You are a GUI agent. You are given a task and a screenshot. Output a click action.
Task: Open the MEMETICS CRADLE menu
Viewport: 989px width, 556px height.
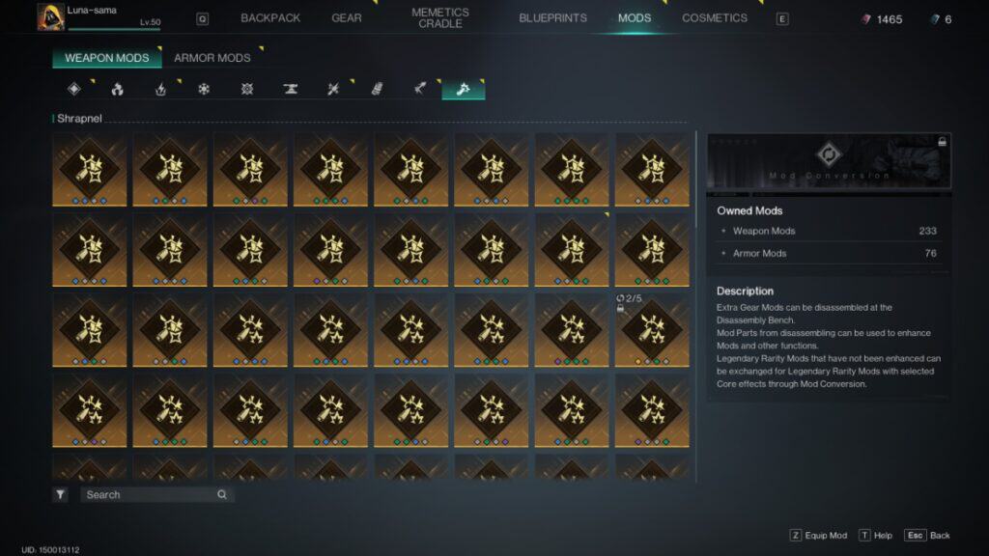[x=439, y=17]
